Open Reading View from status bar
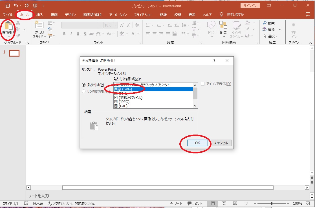The image size is (315, 208). tap(235, 203)
